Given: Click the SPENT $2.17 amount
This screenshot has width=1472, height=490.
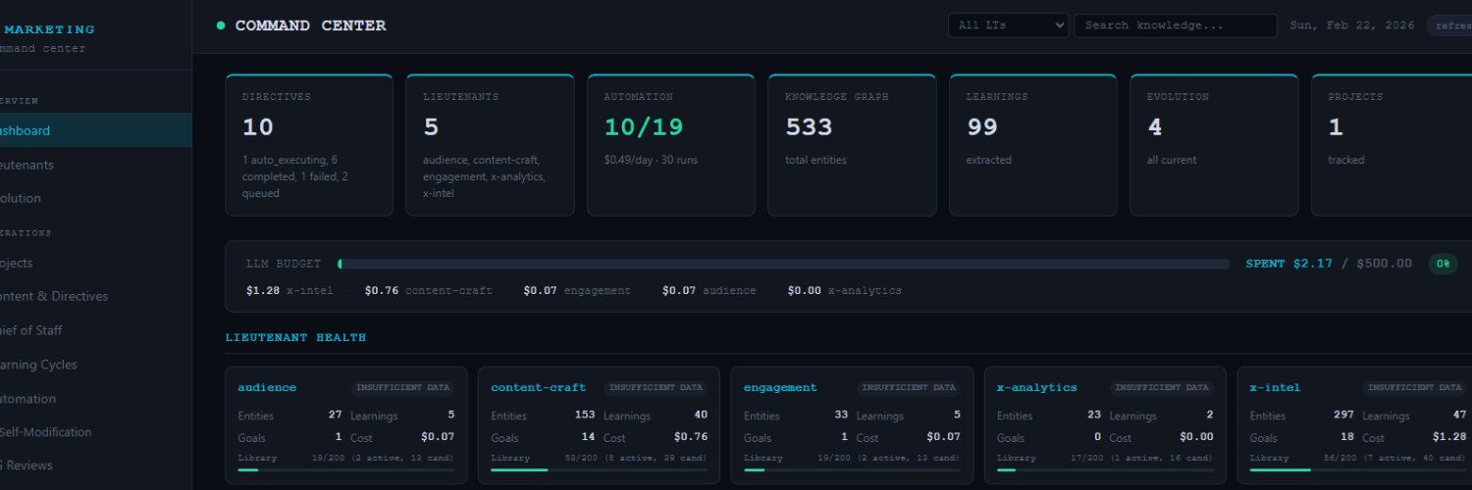Looking at the screenshot, I should point(1288,264).
